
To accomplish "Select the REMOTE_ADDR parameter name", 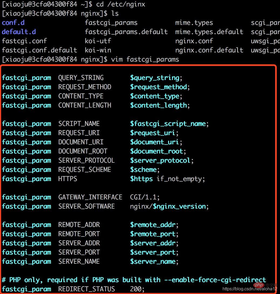I will pos(79,225).
